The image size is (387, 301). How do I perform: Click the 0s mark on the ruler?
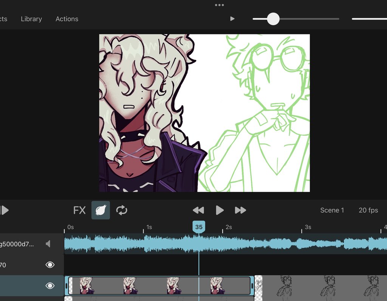71,227
